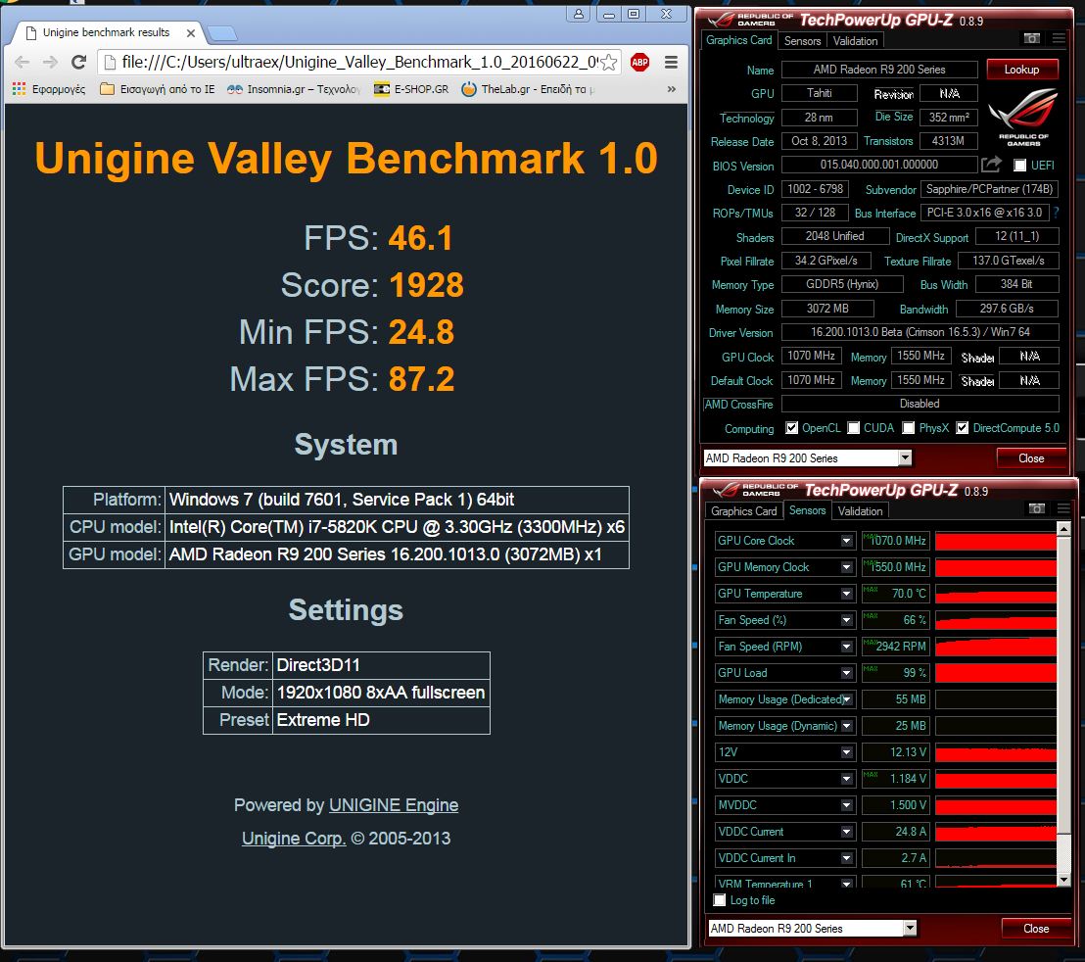Viewport: 1085px width, 962px height.
Task: Click the browser forward arrow
Action: pyautogui.click(x=50, y=63)
